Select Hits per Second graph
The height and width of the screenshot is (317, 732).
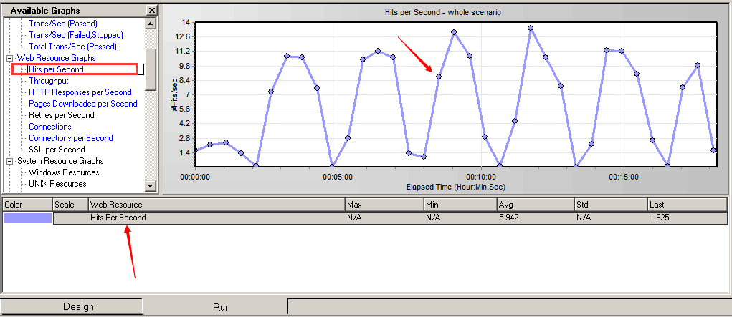56,69
